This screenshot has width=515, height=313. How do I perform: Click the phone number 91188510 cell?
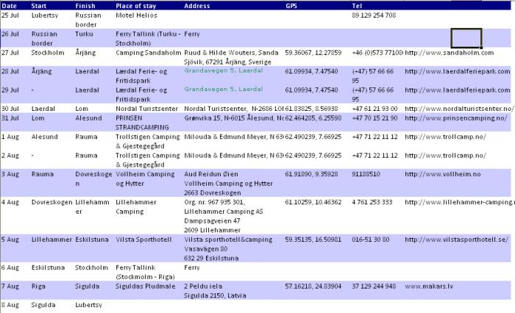366,174
